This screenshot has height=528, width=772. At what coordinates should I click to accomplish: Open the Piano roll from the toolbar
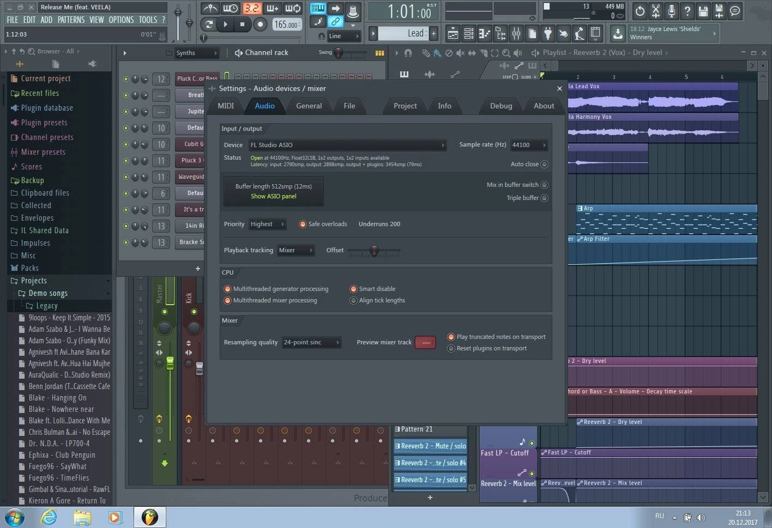484,34
